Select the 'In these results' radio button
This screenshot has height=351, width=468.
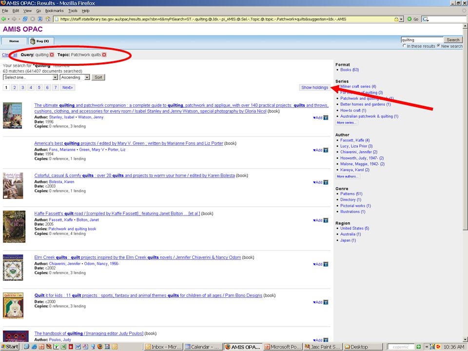(404, 46)
